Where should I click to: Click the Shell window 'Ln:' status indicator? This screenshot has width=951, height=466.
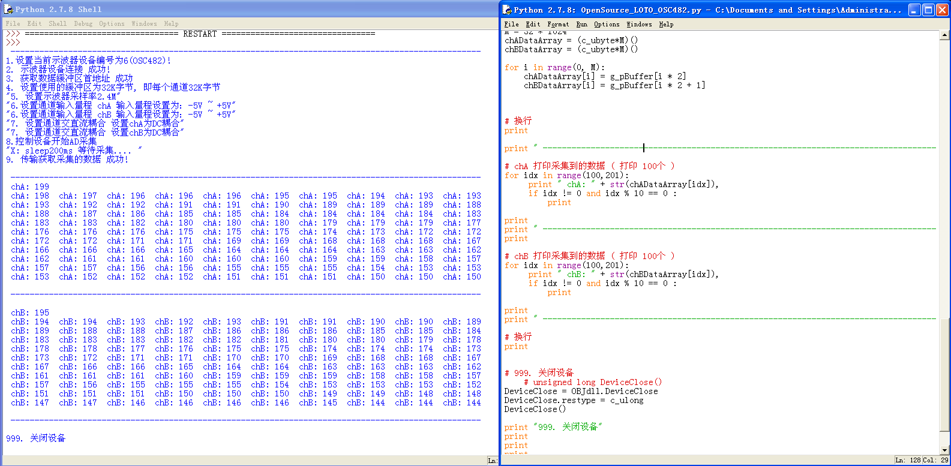pos(492,460)
